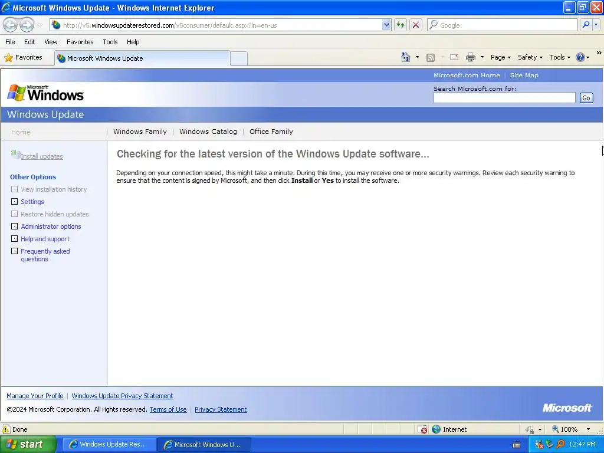Open the Windows Family link

[140, 132]
